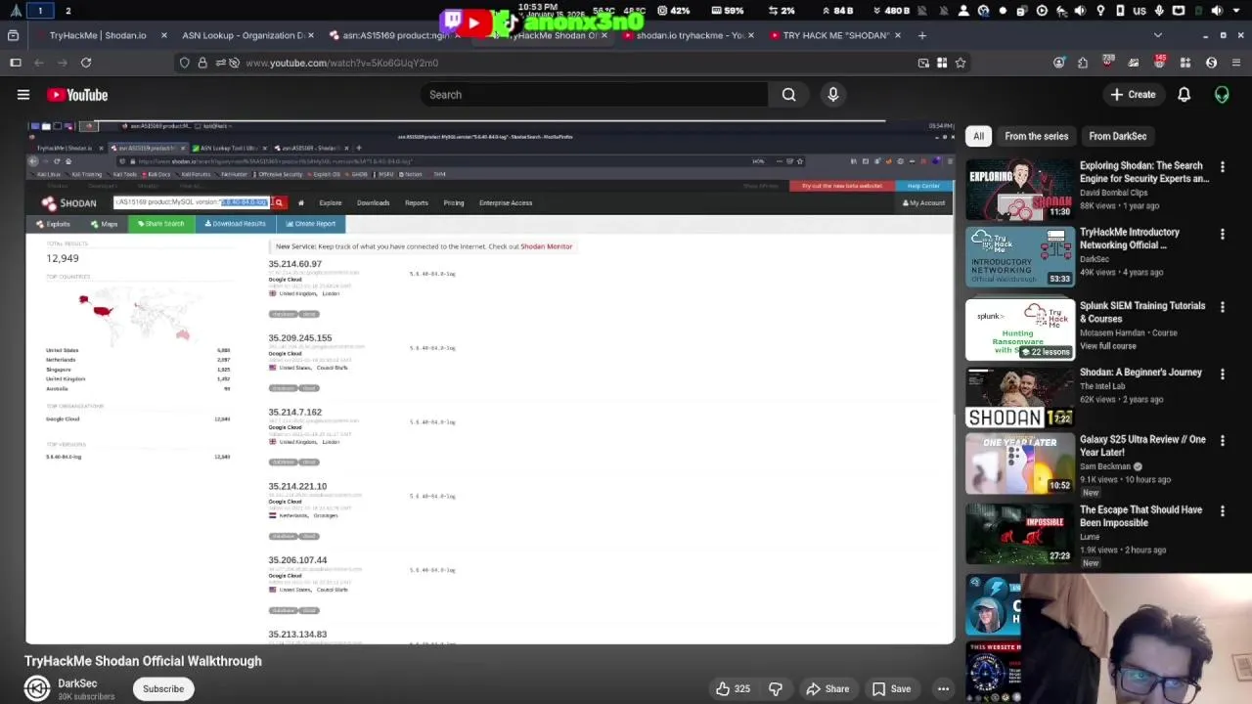Open options for Splunk SIEM Training course
Screen dimensions: 1252x704
(1222, 307)
